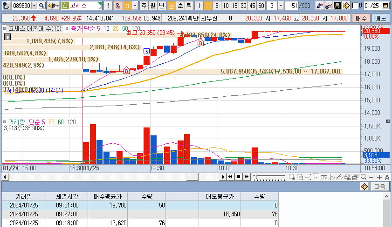
Task: Open the period number dropdown next to 일
Action: click(135, 6)
